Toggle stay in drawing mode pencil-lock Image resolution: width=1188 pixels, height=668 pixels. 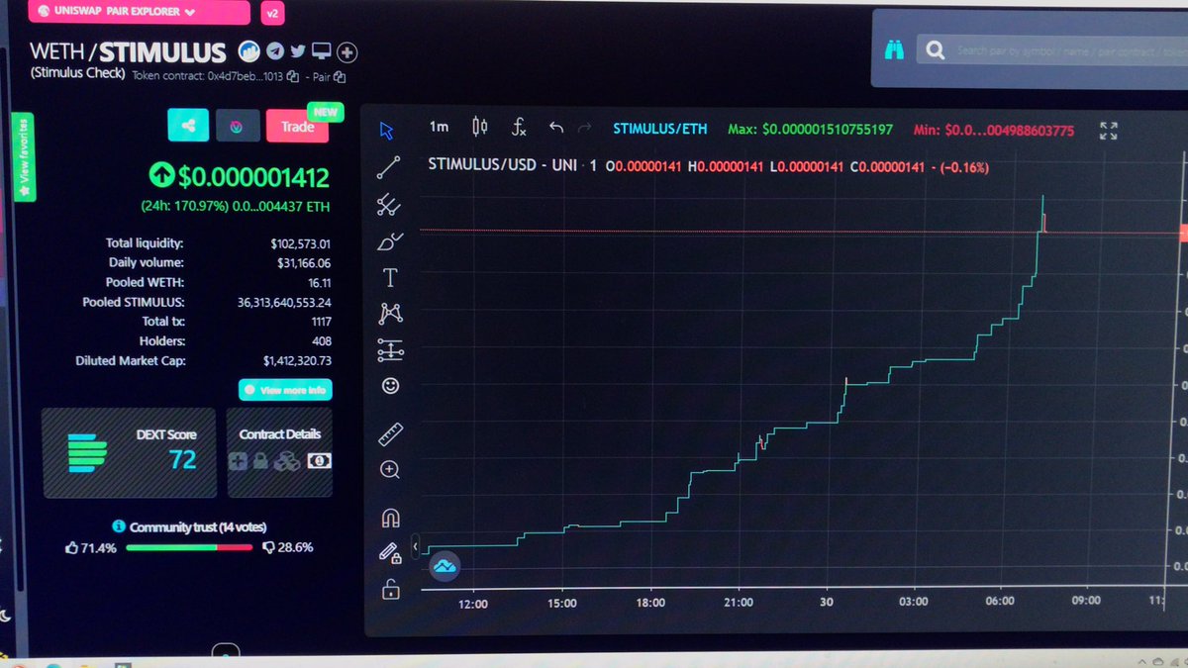click(390, 553)
